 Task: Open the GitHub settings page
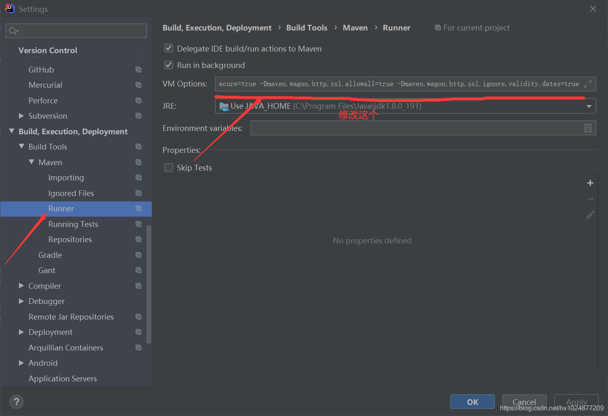pos(41,70)
